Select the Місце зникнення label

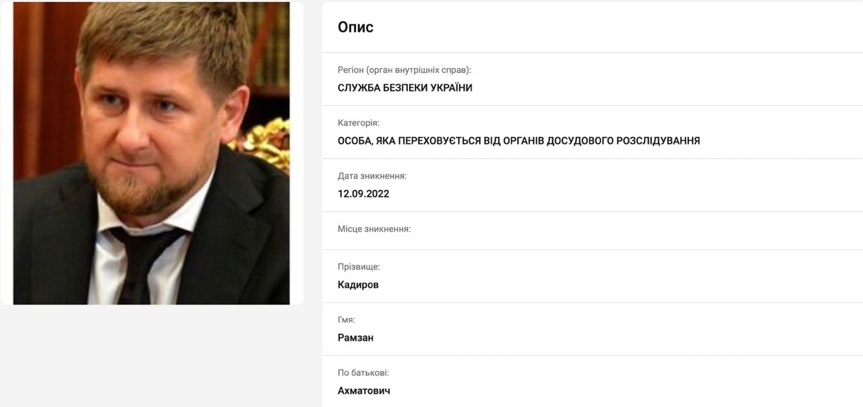(x=374, y=229)
